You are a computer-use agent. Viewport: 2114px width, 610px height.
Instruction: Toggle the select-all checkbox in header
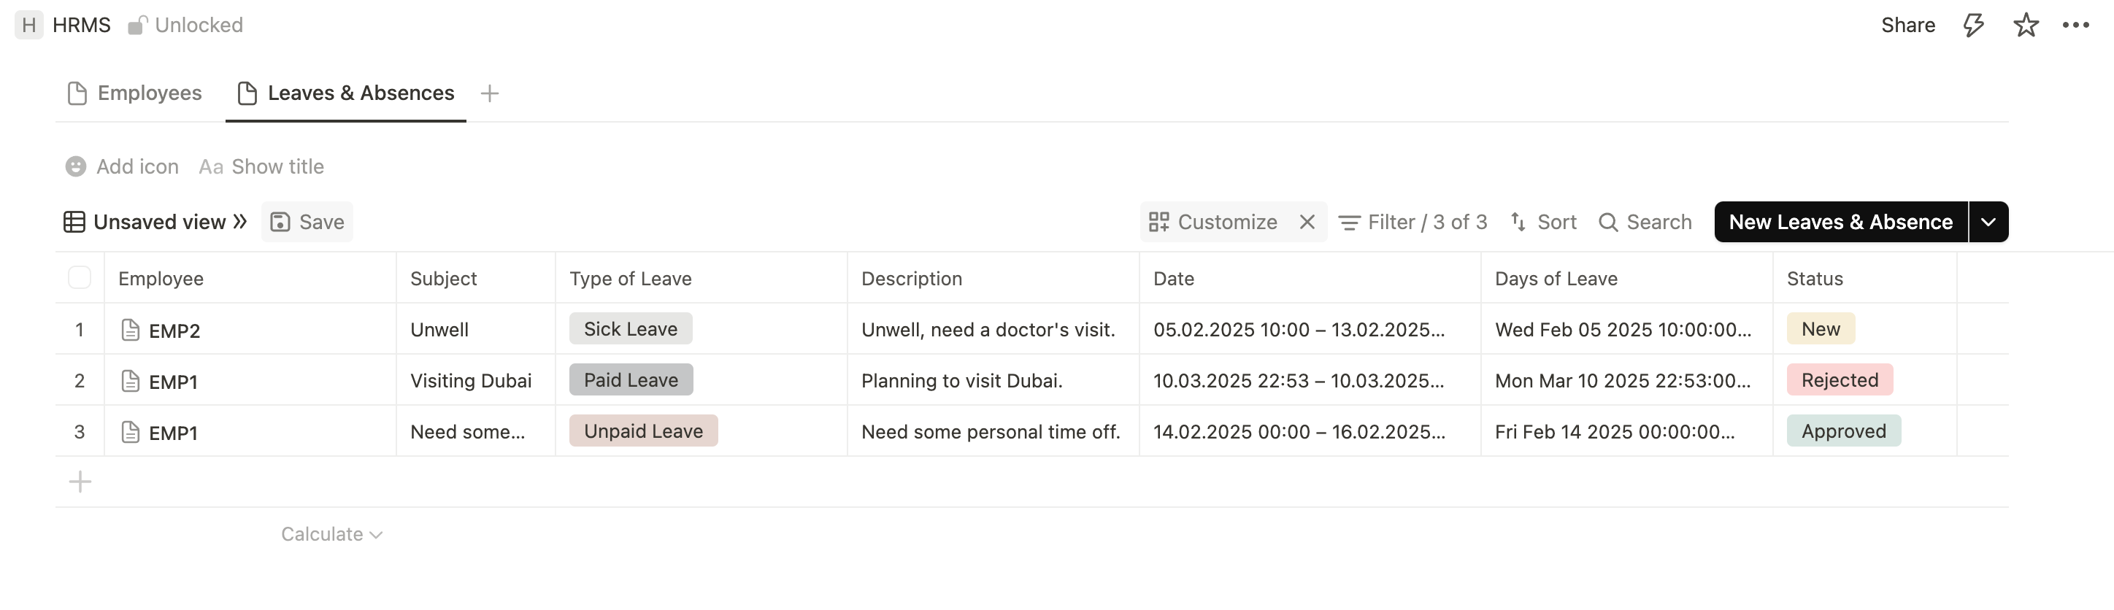coord(80,278)
